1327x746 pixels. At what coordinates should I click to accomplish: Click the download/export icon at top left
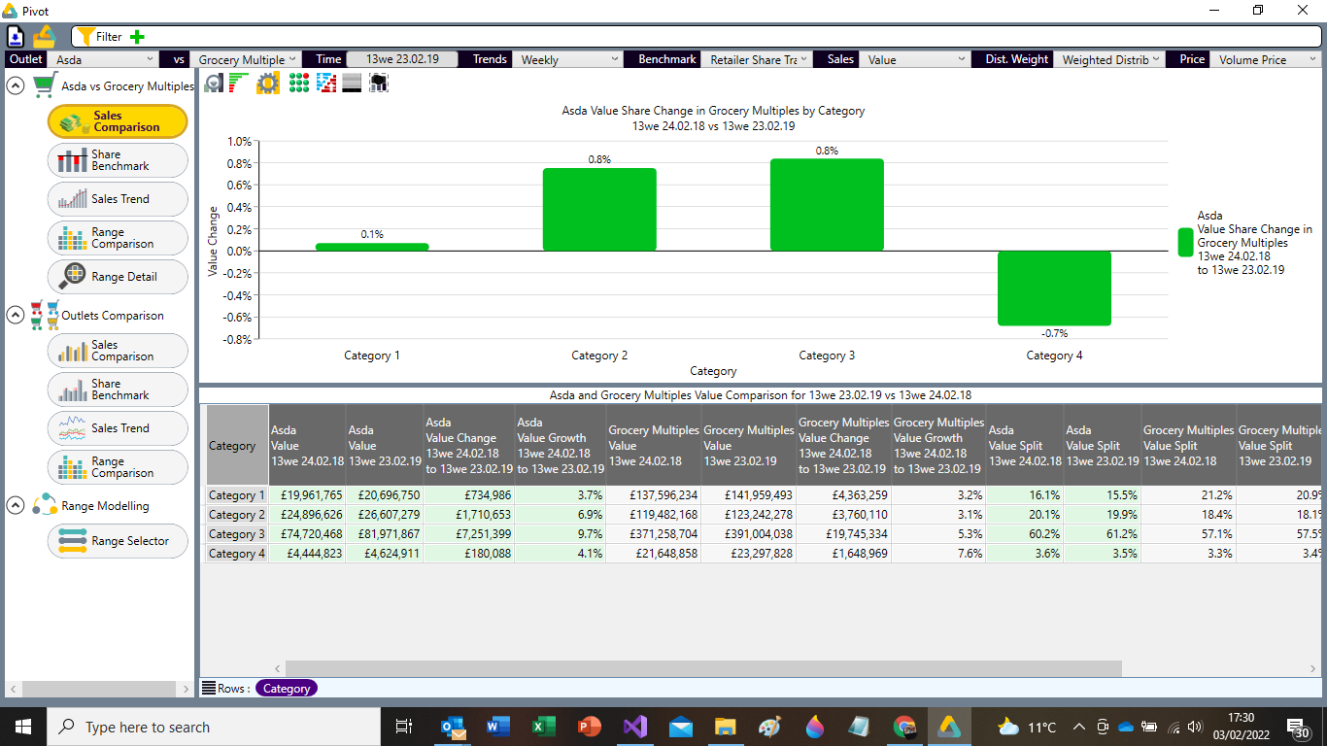16,37
